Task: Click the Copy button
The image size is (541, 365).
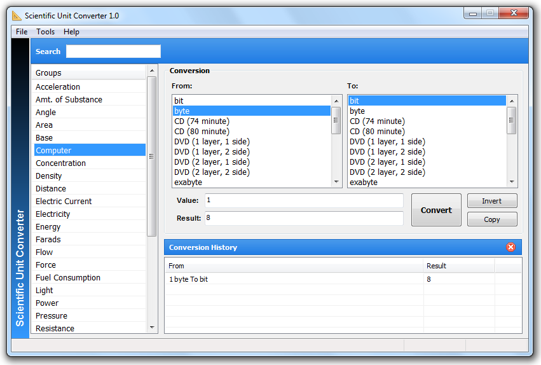Action: point(492,219)
